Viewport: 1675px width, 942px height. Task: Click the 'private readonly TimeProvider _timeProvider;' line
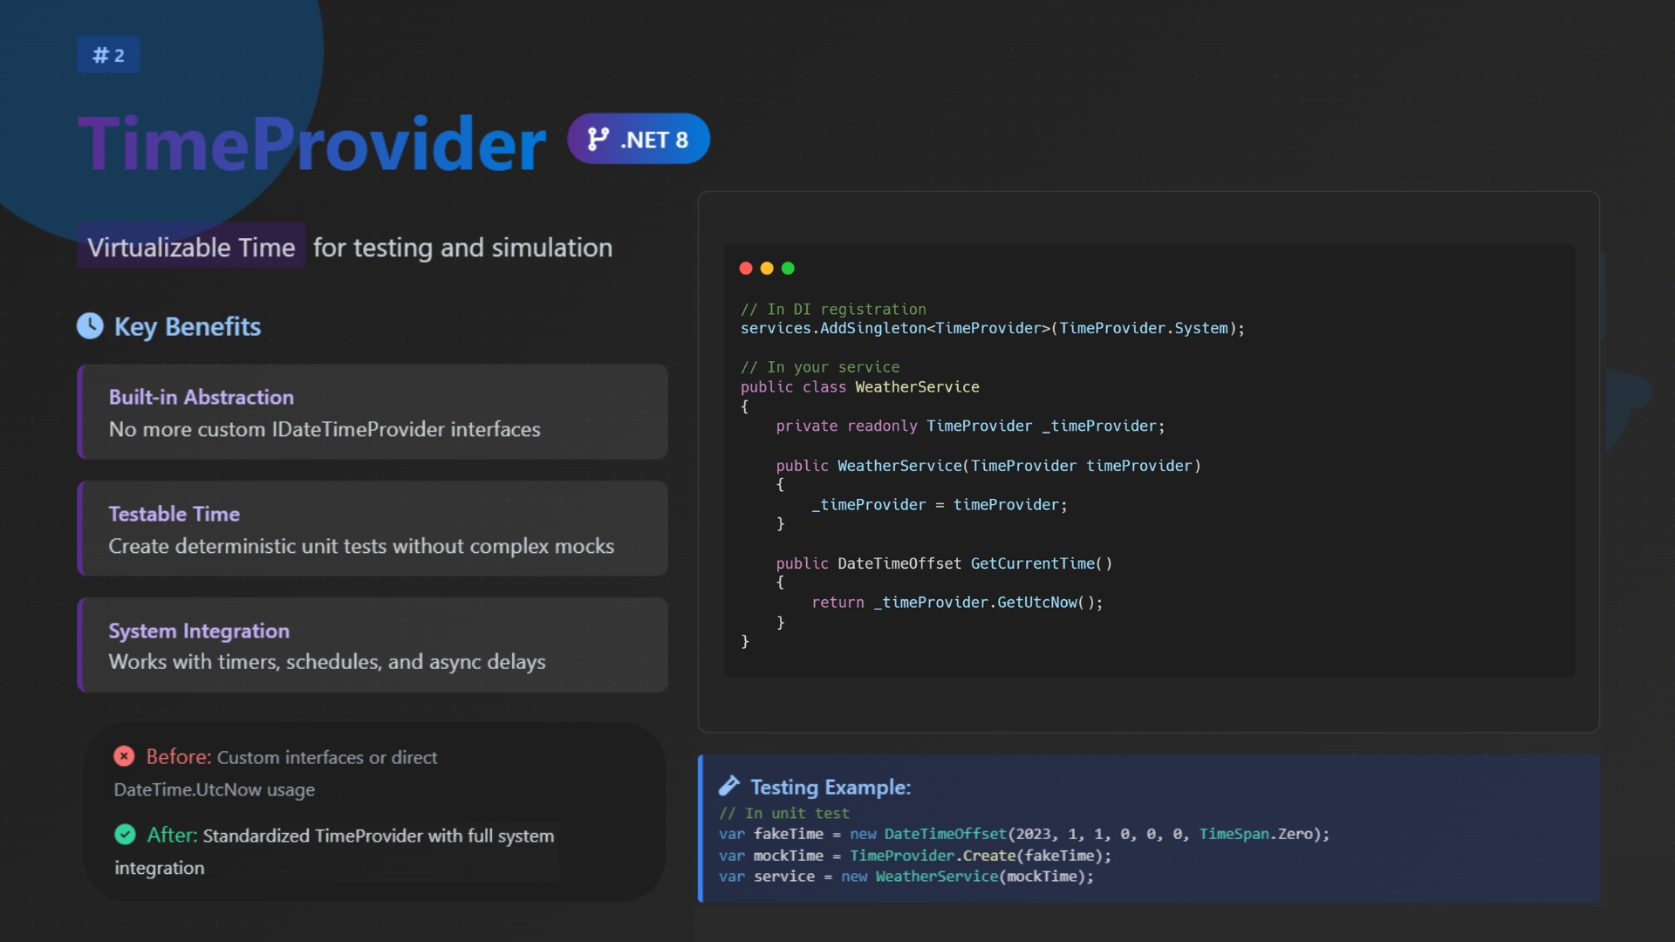(970, 426)
